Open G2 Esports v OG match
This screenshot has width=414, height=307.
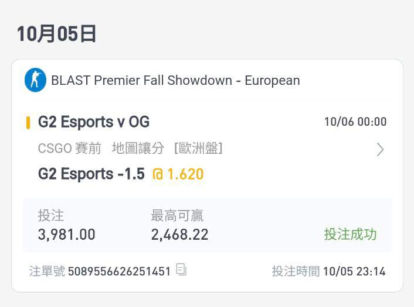click(94, 122)
